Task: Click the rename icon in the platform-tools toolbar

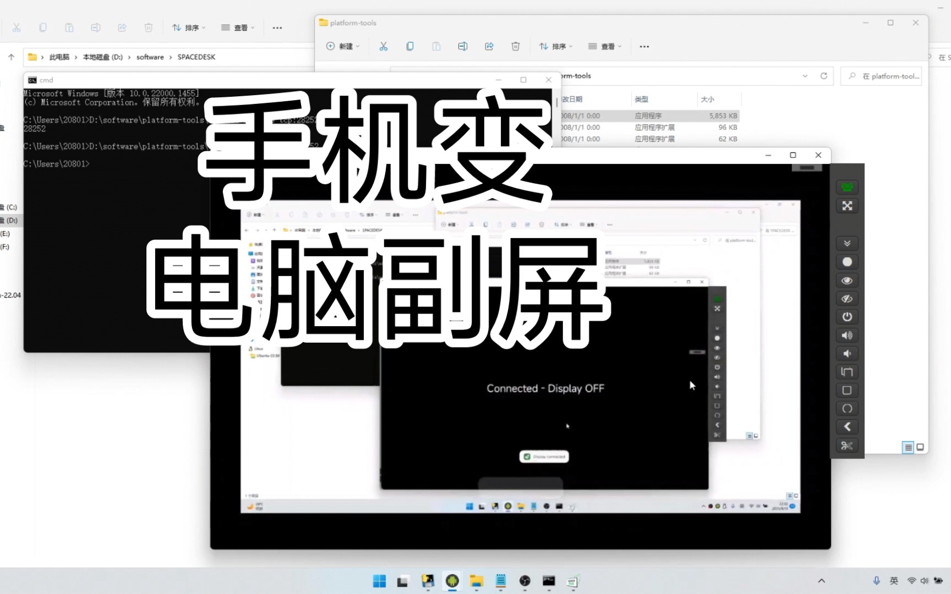Action: [x=463, y=46]
